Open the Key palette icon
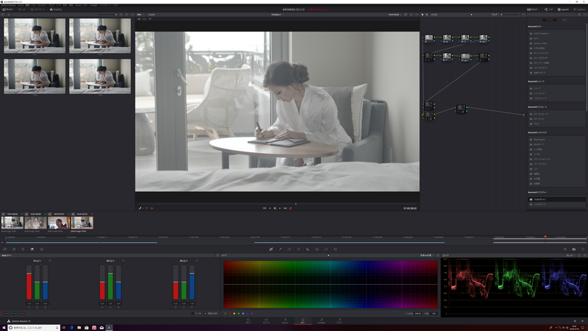Viewport: 588px width, 331px height. pos(317,249)
